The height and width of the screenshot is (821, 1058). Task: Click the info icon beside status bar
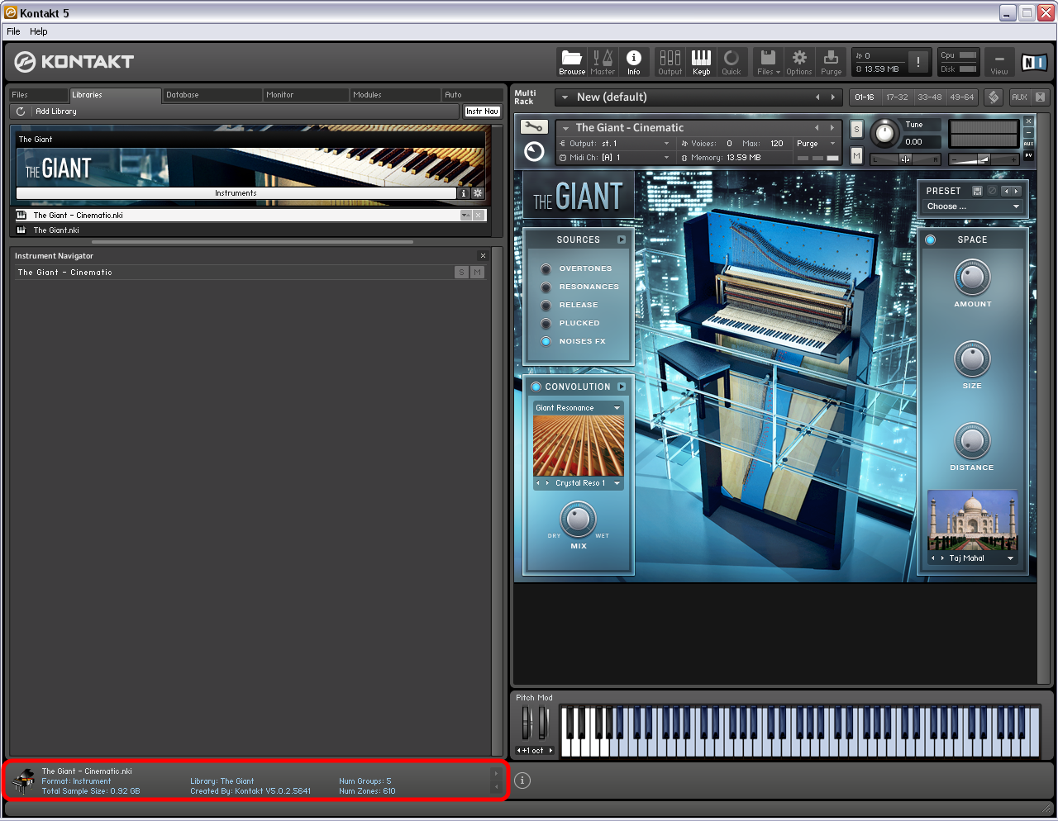click(x=522, y=781)
